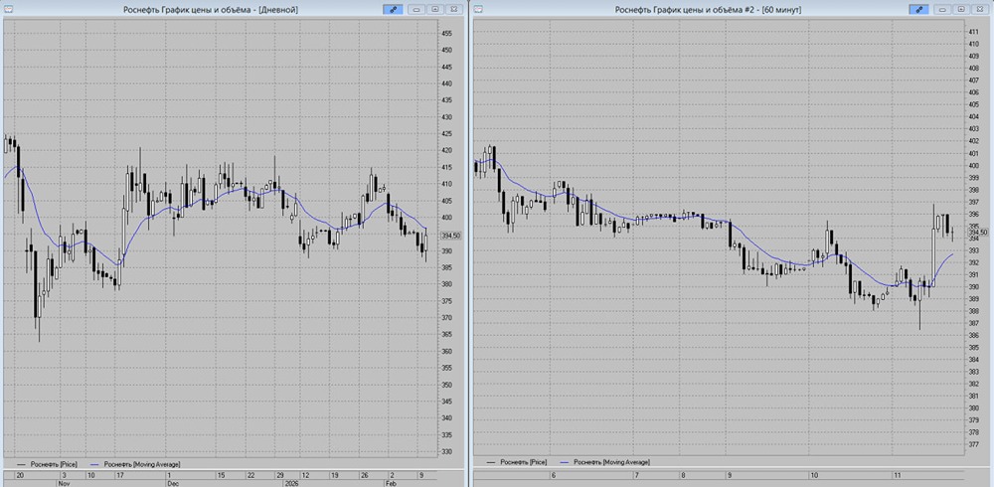Click the 394,50 price label on daily chart

450,236
